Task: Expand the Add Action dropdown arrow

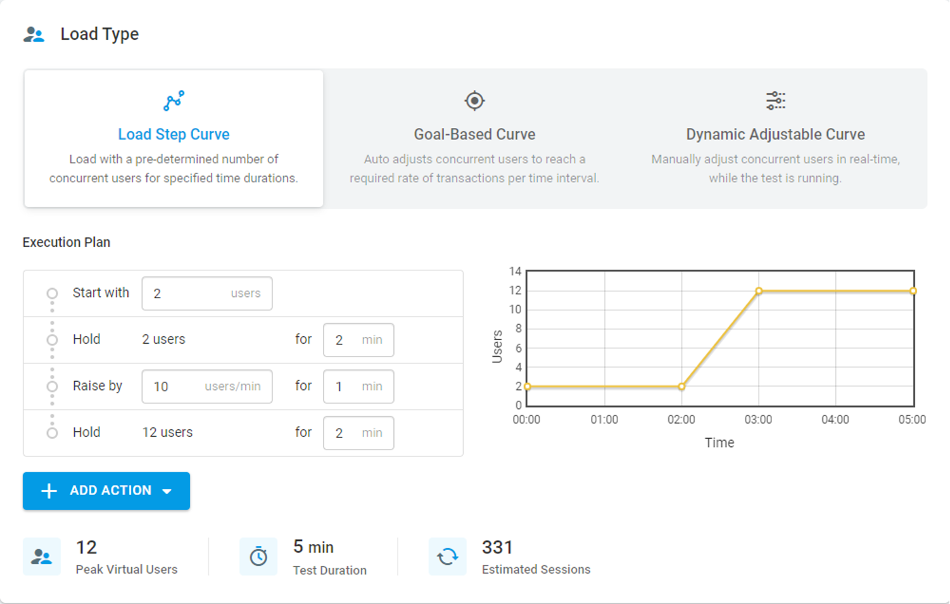Action: click(x=167, y=491)
